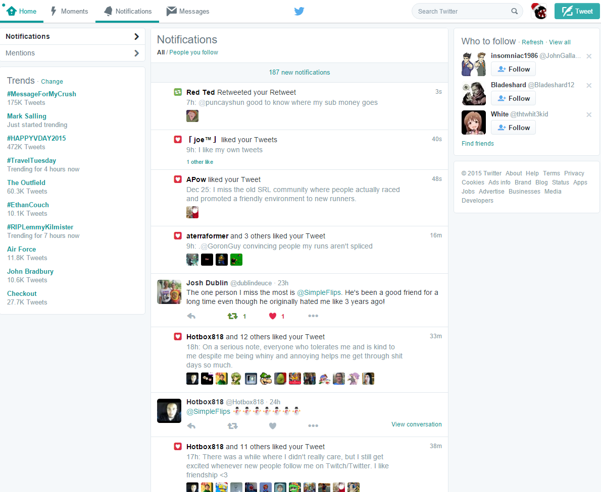601x492 pixels.
Task: Click the avatar under APow's like notification
Action: tap(192, 212)
